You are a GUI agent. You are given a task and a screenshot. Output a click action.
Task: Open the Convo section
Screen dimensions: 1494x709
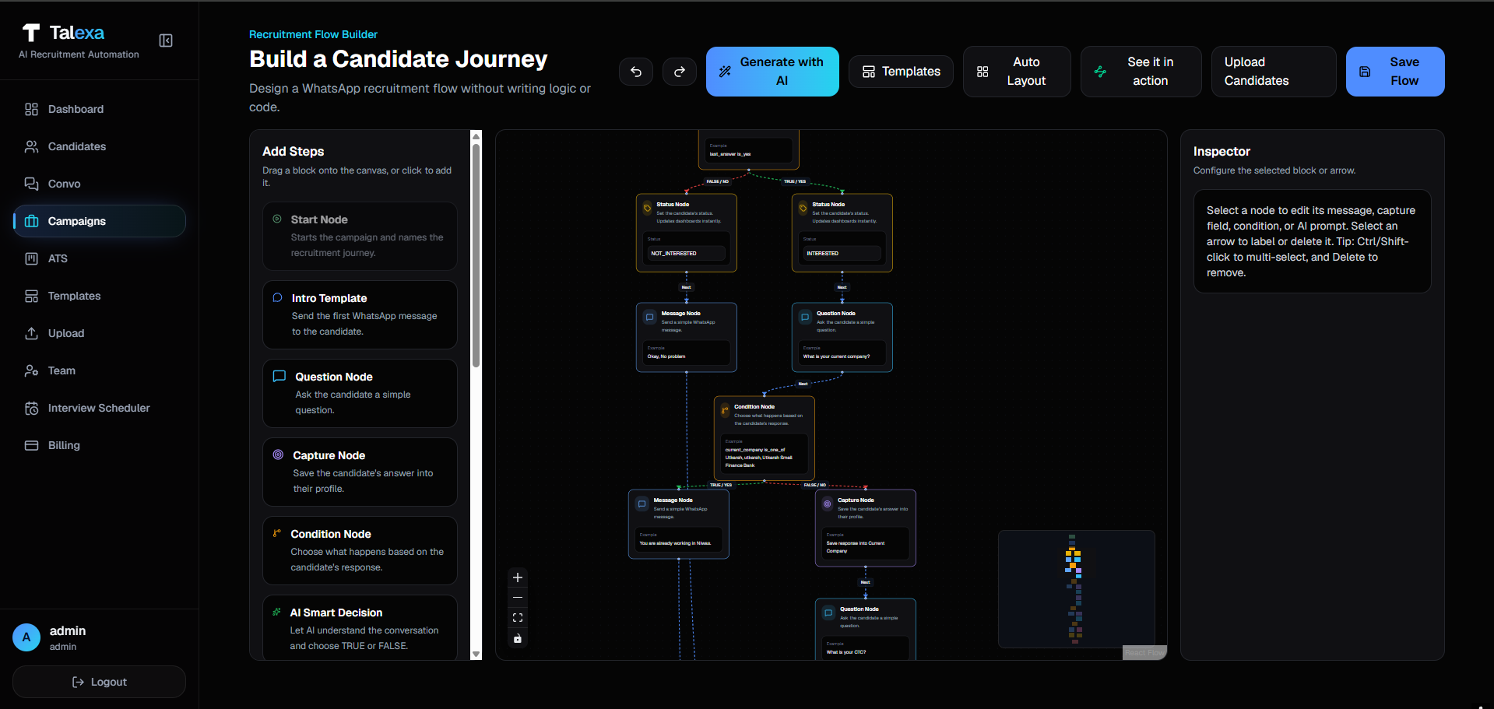pos(100,184)
